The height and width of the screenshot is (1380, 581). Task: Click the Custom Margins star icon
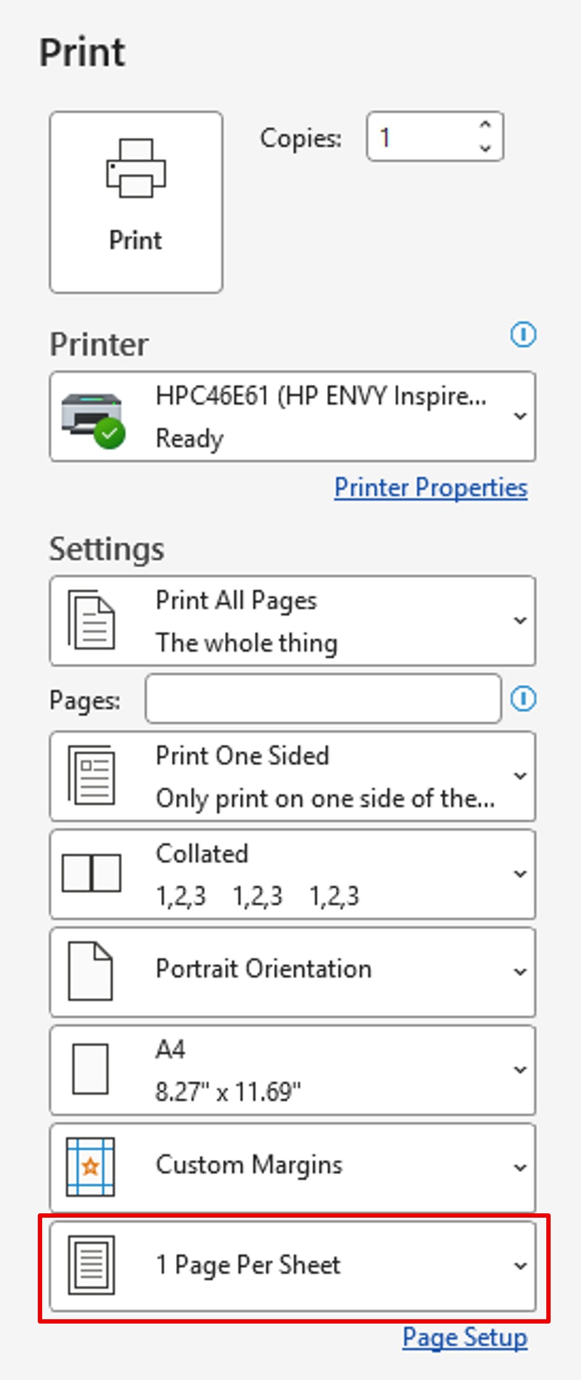click(x=90, y=1167)
